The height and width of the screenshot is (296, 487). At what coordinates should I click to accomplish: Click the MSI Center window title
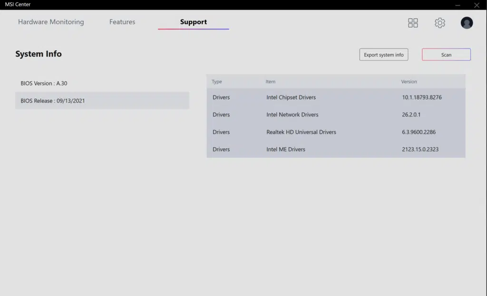click(x=18, y=4)
